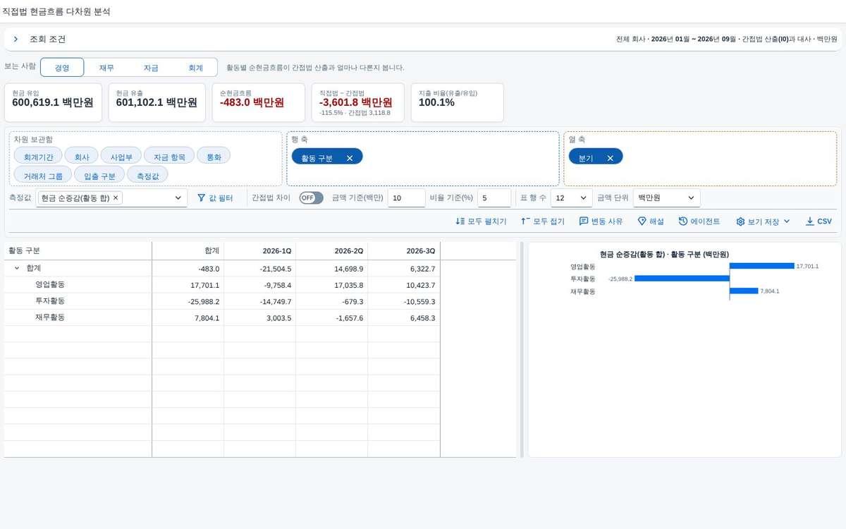Open the 변동 사유 comment icon
Viewport: 846px width, 529px height.
pyautogui.click(x=584, y=221)
